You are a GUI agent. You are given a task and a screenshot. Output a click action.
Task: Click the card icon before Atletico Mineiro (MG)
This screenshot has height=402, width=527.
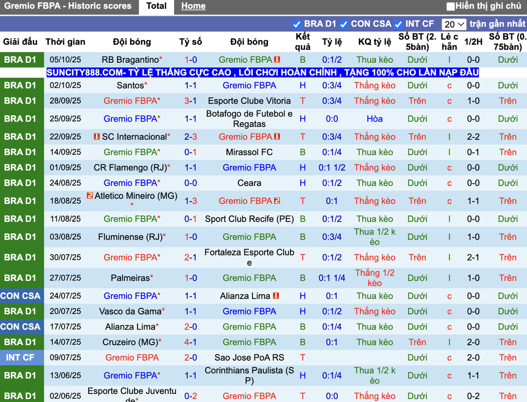90,195
